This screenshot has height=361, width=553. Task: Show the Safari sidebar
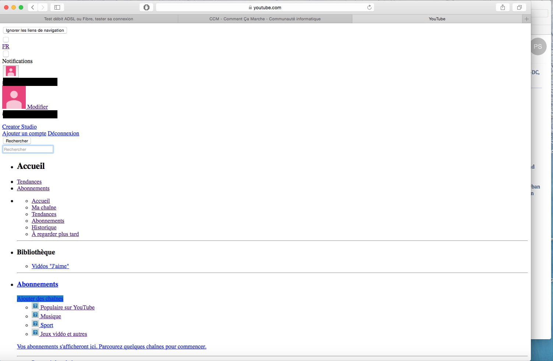click(x=57, y=7)
